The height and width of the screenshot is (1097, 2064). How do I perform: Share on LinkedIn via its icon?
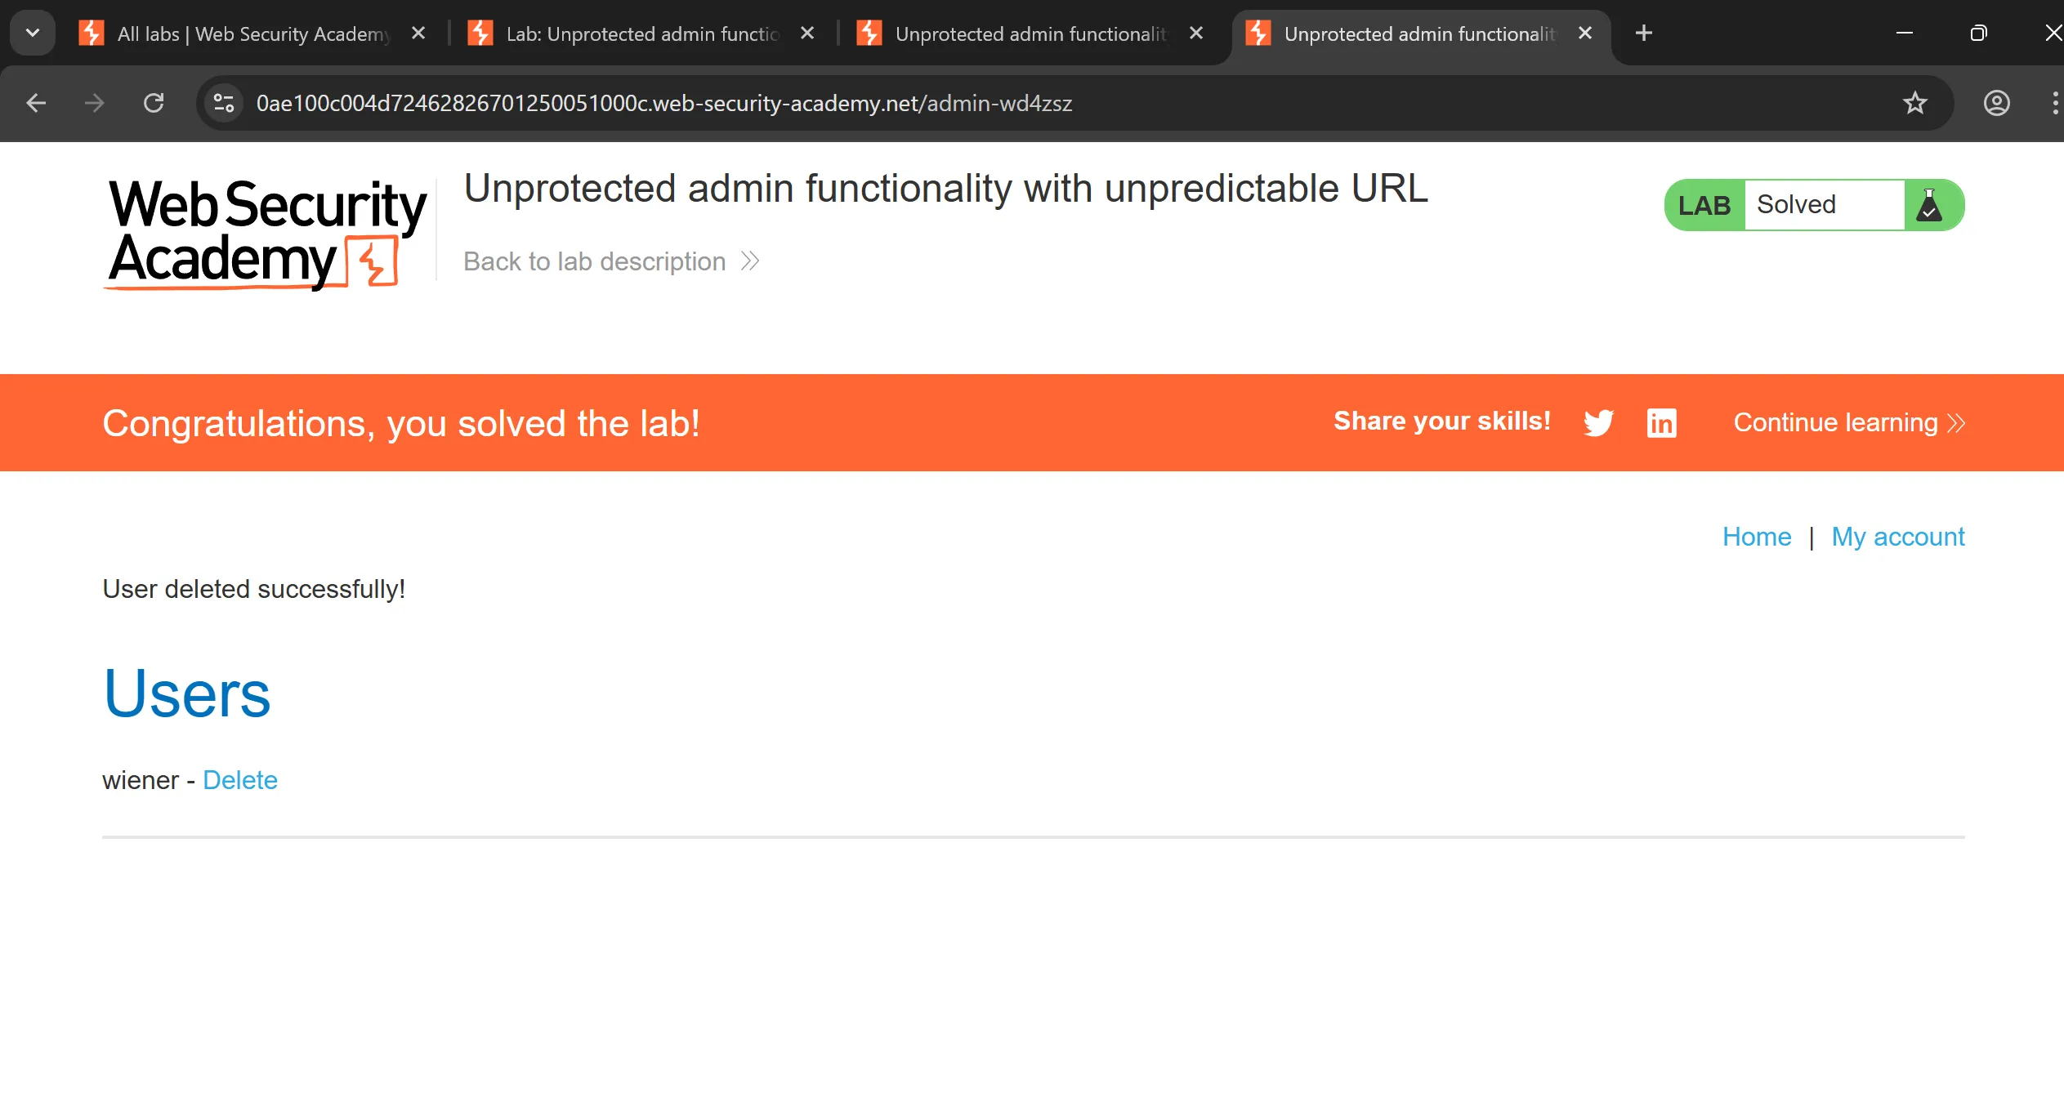click(x=1661, y=422)
